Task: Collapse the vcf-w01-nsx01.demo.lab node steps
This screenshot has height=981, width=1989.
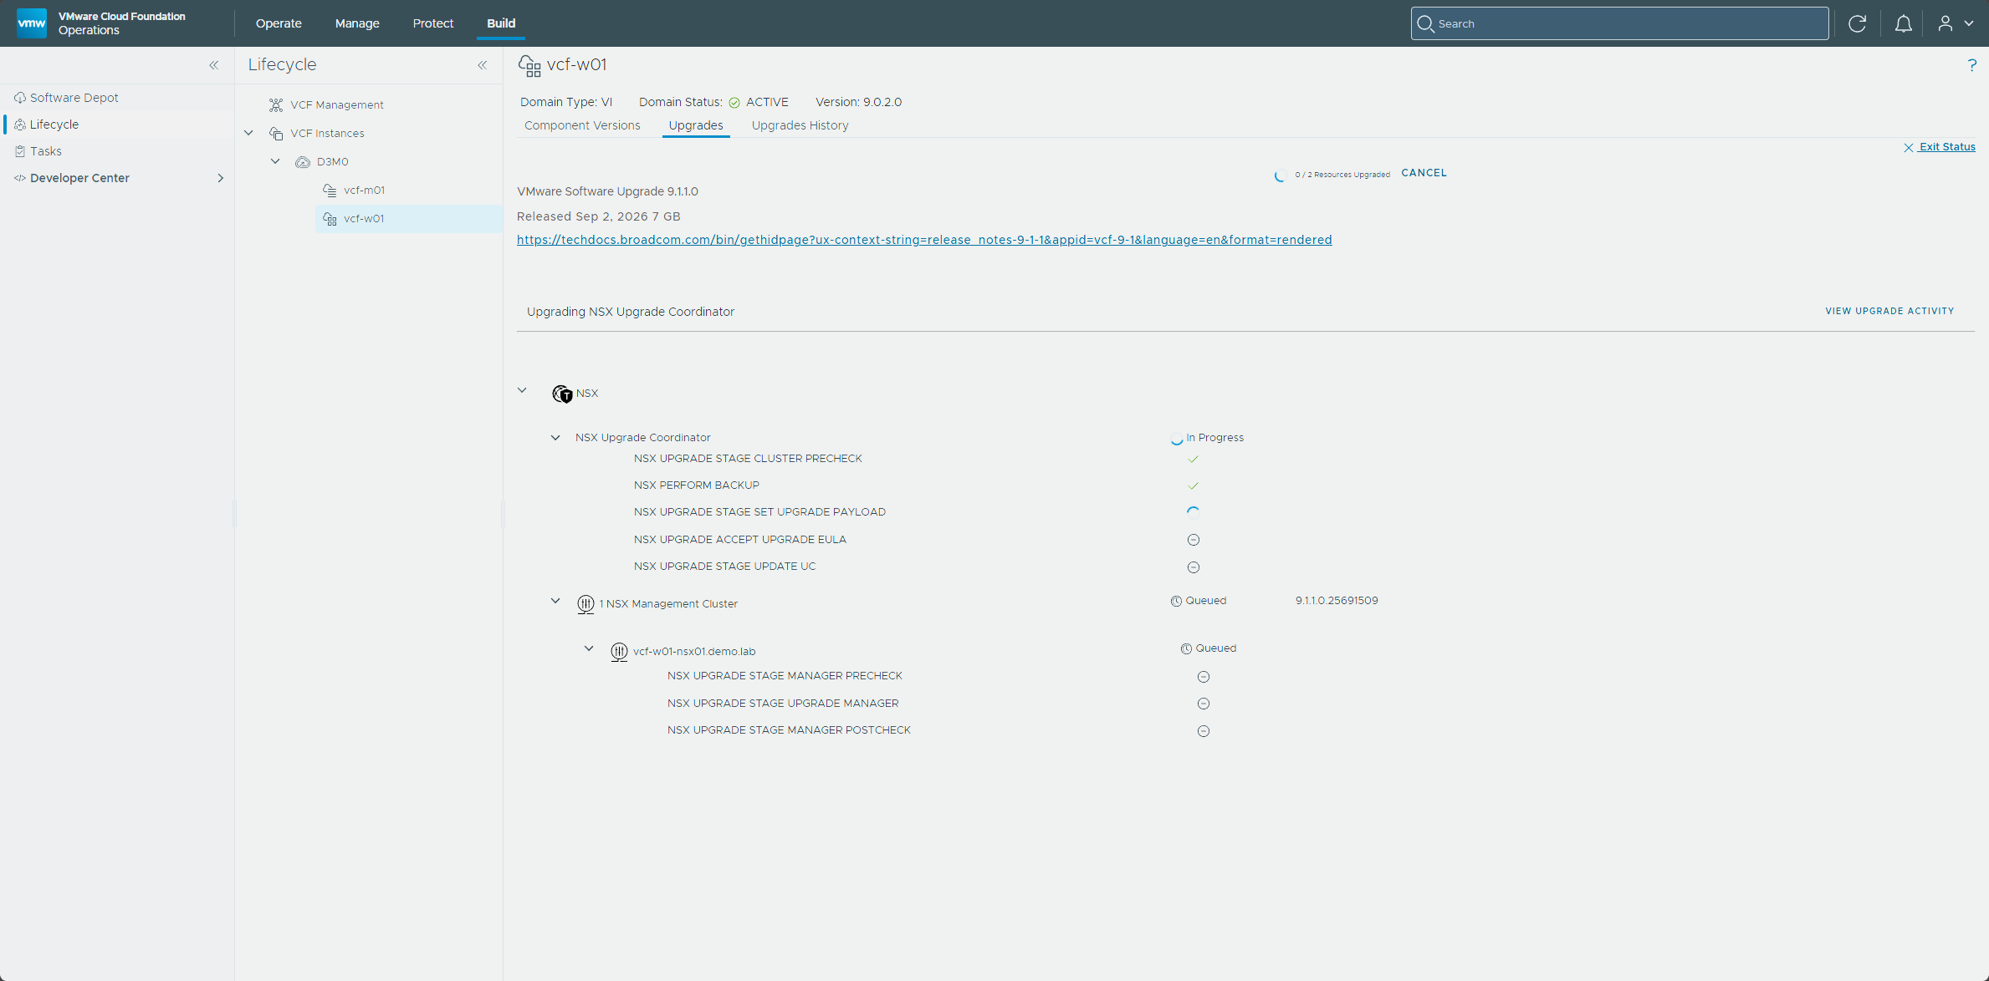Action: click(589, 648)
